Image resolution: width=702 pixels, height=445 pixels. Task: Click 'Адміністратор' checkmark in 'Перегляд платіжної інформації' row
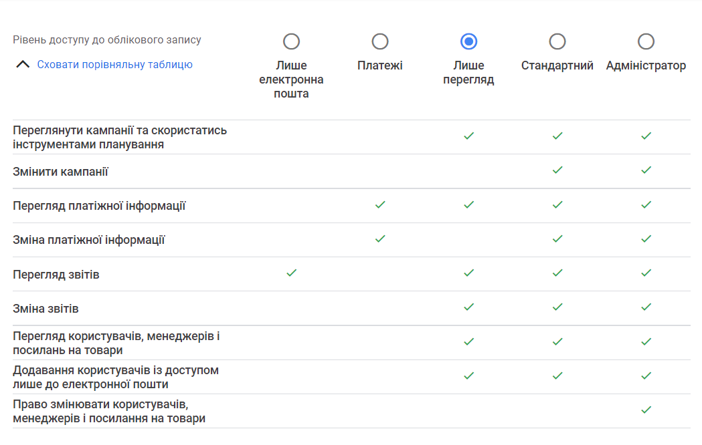[x=646, y=204]
